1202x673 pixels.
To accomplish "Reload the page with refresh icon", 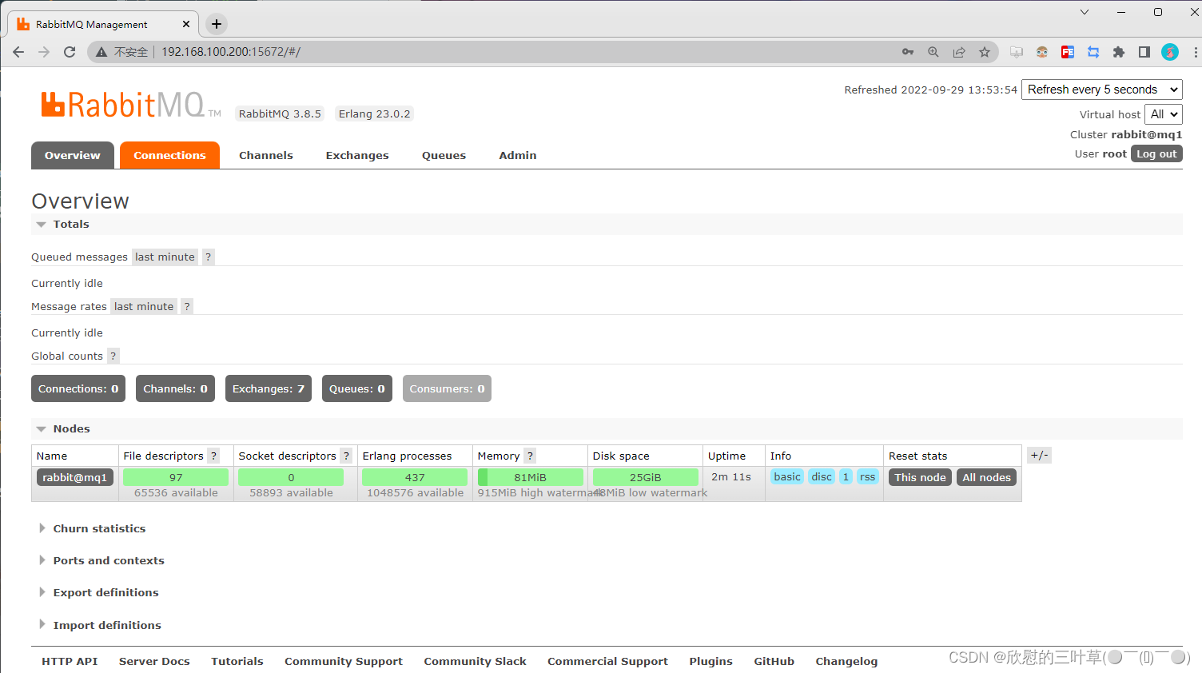I will pos(70,52).
